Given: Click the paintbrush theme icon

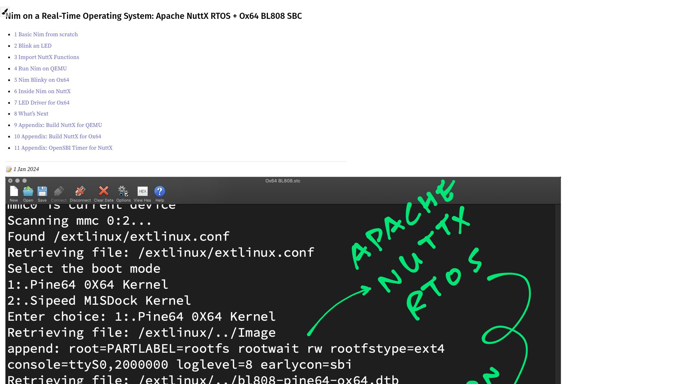Looking at the screenshot, I should click(x=5, y=12).
